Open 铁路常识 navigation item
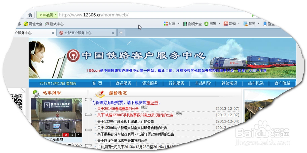The image size is (307, 153). pos(229,83)
